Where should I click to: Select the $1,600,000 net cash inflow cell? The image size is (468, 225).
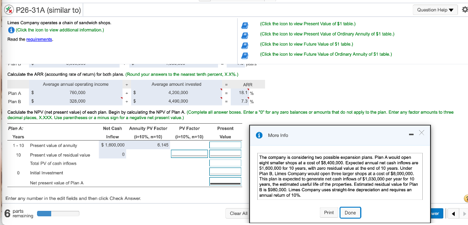(x=113, y=145)
